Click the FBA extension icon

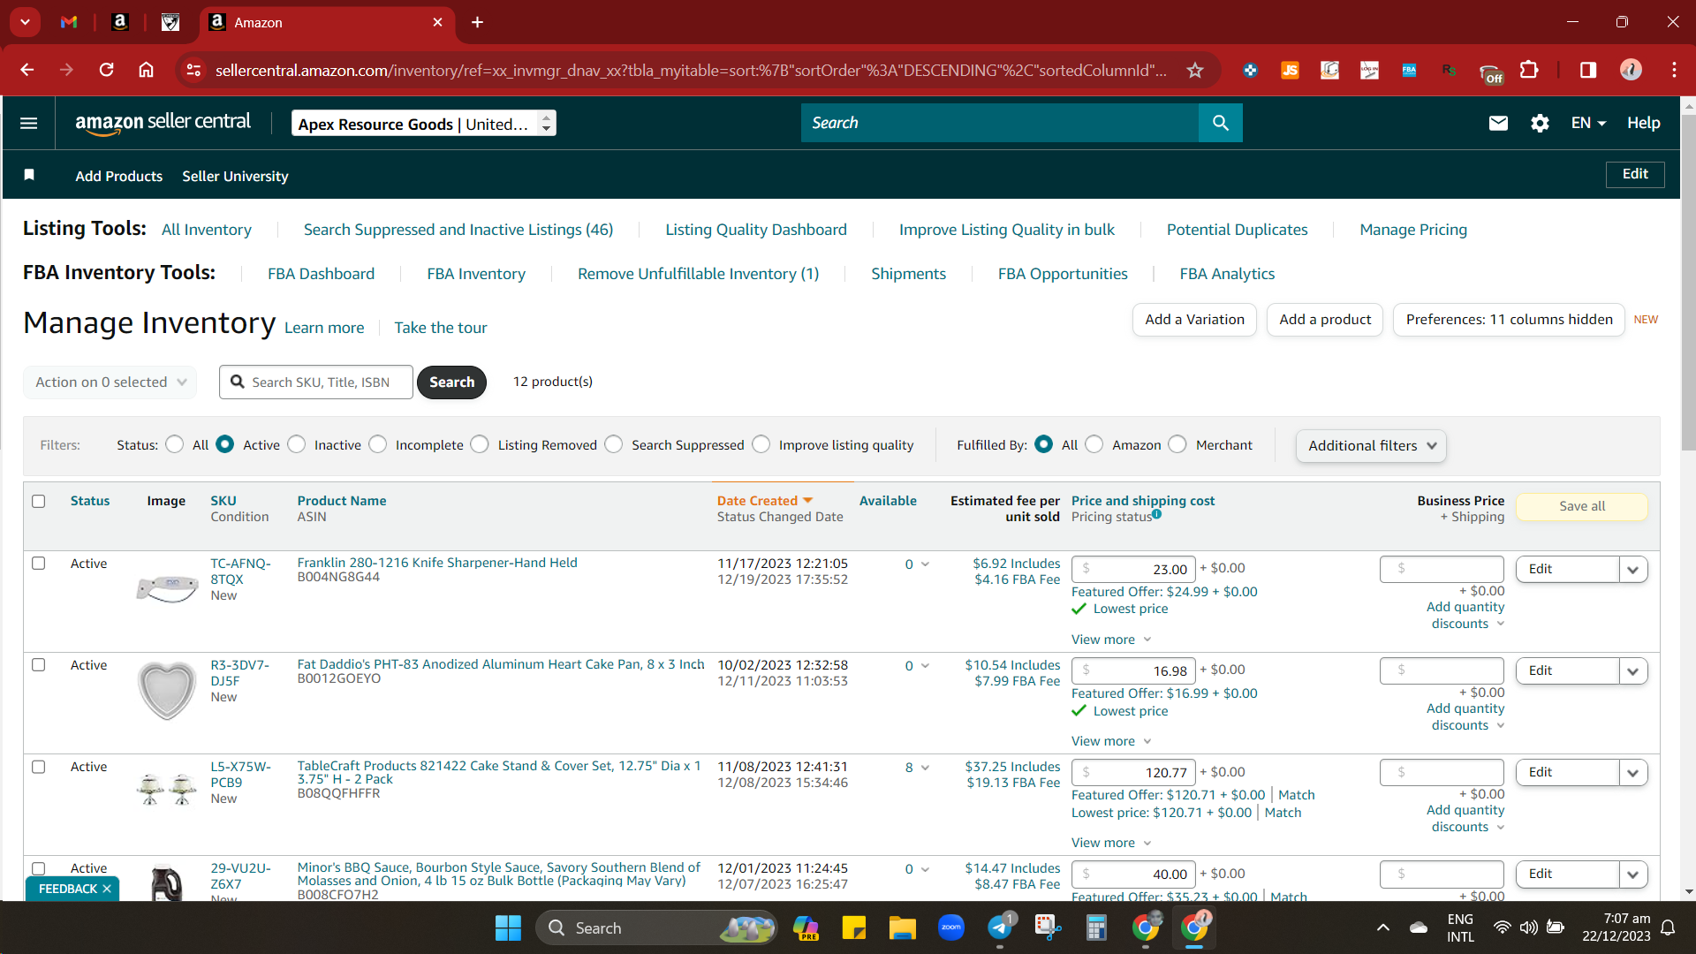tap(1409, 70)
